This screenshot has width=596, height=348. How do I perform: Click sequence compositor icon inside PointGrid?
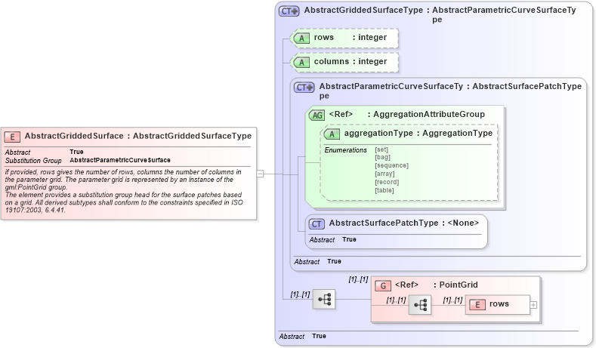[420, 304]
